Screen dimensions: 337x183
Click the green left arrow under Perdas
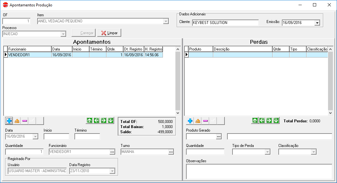coord(262,120)
